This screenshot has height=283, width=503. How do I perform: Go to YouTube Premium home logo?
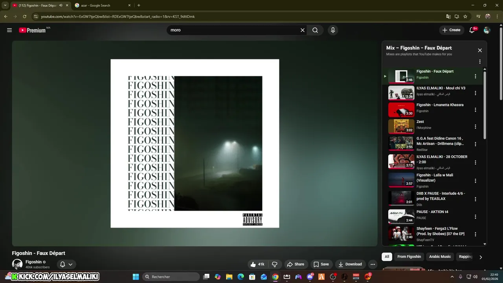point(32,30)
